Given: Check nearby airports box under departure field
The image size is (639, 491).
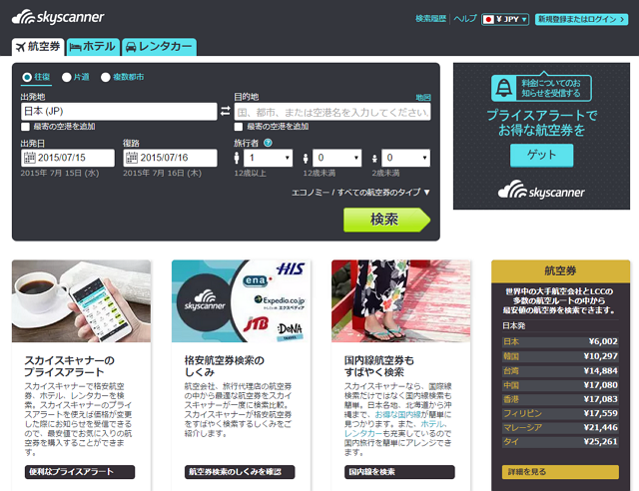Looking at the screenshot, I should (x=25, y=127).
